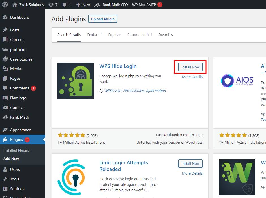Click the Pages sidebar icon
This screenshot has width=266, height=198.
pyautogui.click(x=5, y=78)
